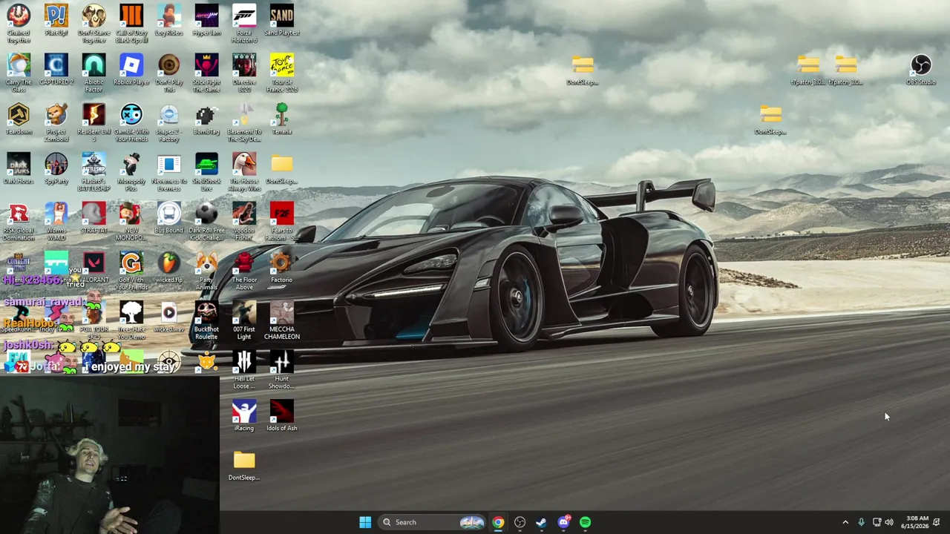This screenshot has height=534, width=950.
Task: Open OBS Studio from the taskbar
Action: coord(520,522)
